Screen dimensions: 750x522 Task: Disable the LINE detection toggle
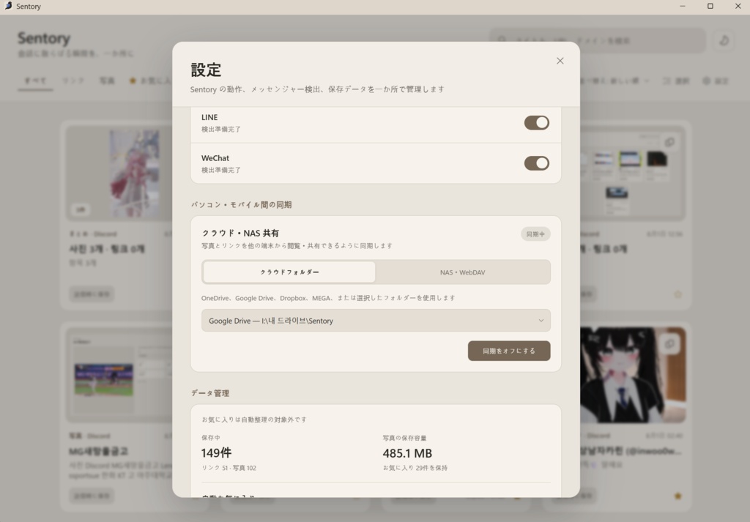point(537,123)
